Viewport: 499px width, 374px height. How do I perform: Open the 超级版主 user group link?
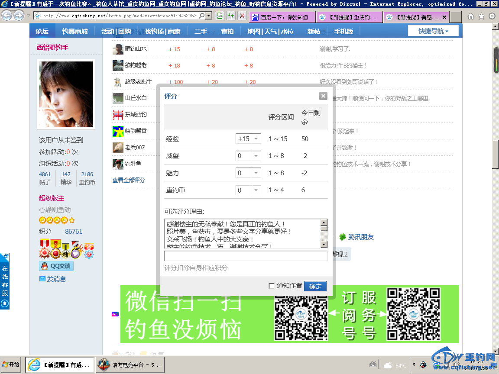pyautogui.click(x=52, y=198)
